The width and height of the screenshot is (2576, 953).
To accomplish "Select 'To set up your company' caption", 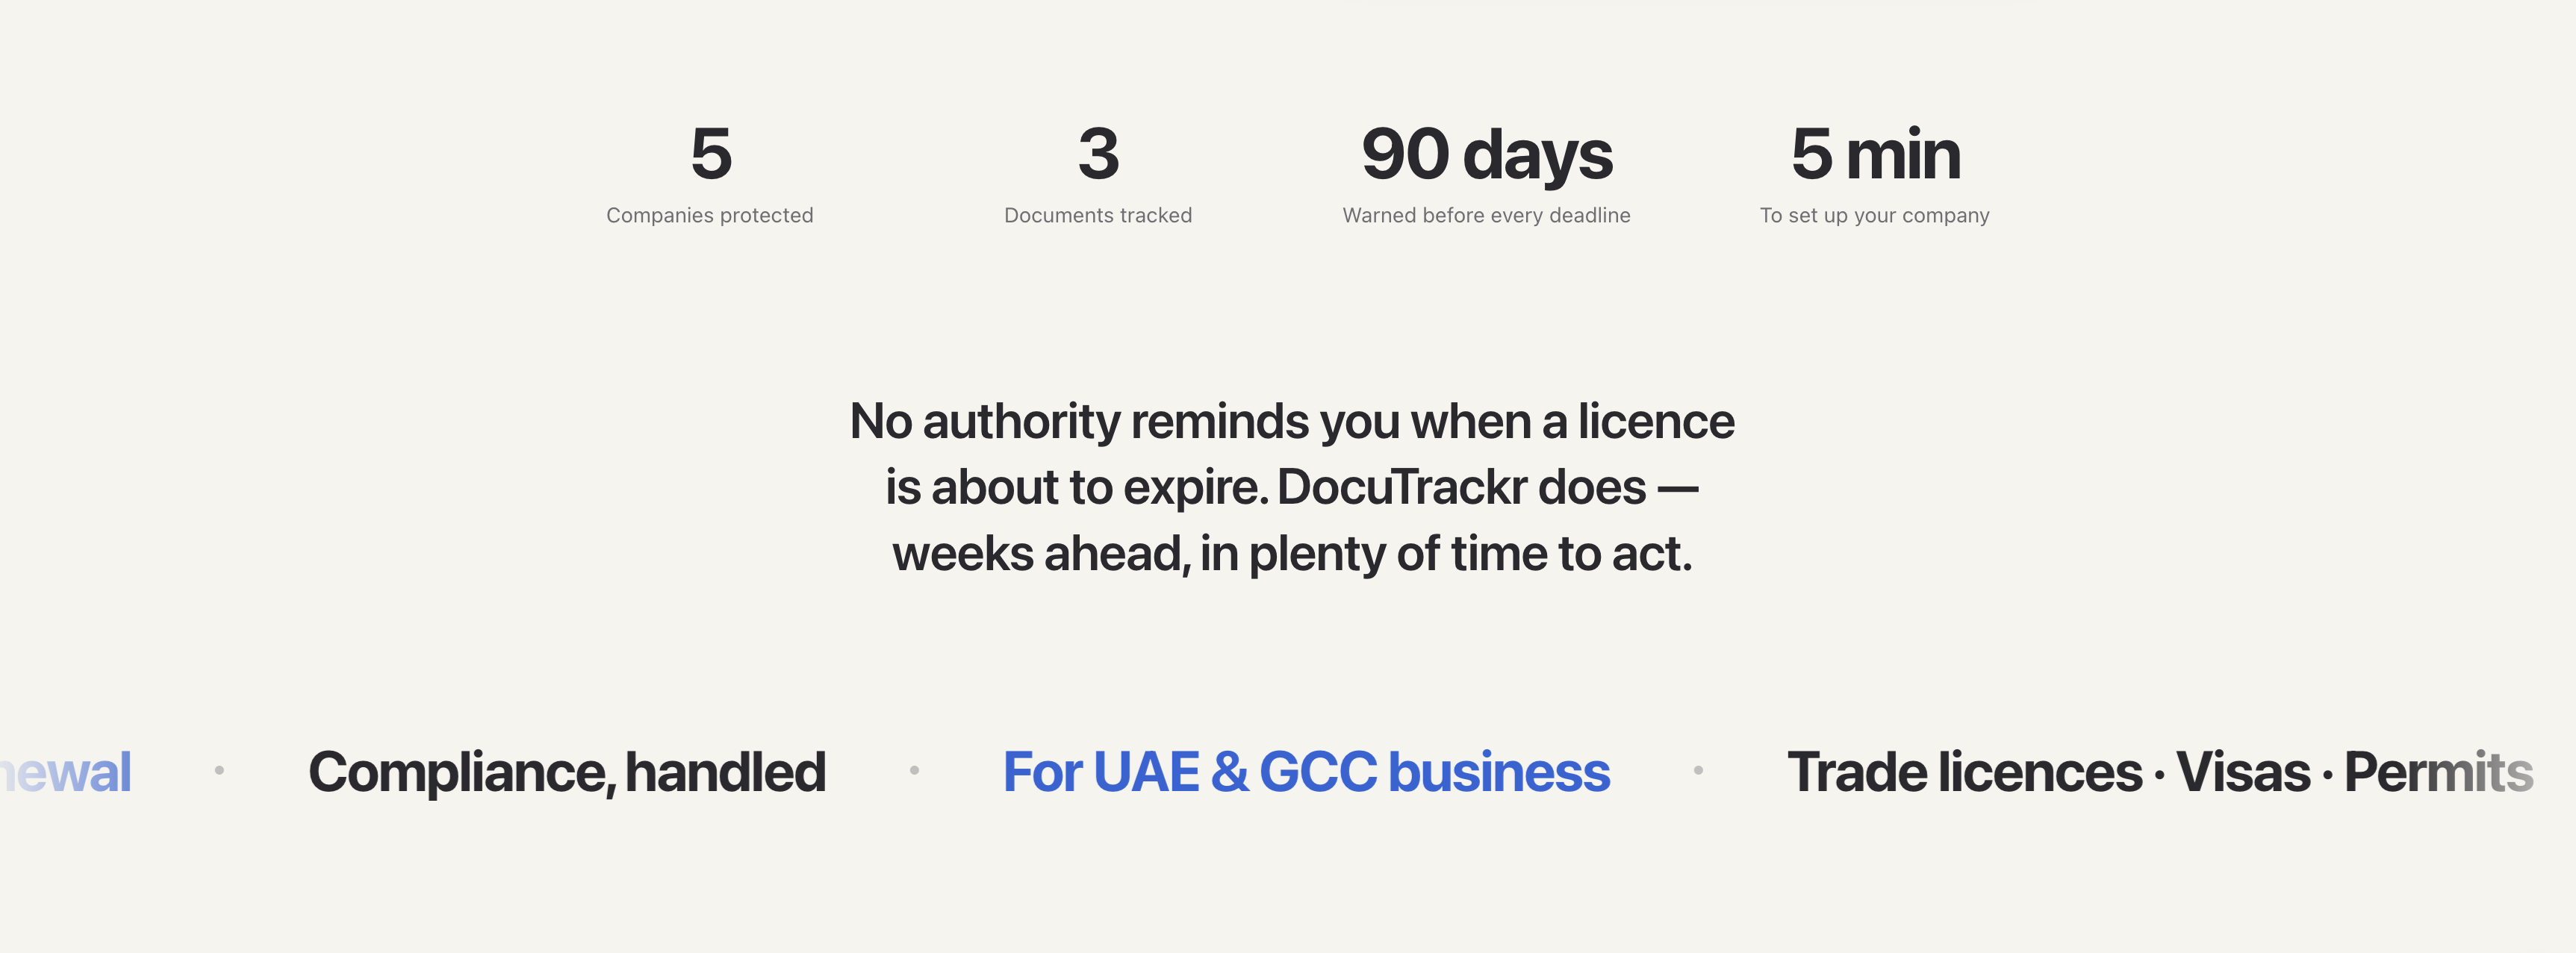I will click(1875, 215).
